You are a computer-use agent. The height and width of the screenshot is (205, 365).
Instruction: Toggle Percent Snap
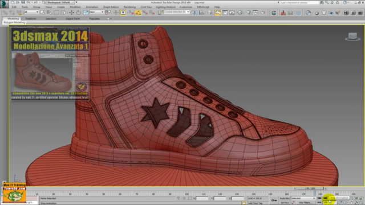tap(145, 13)
